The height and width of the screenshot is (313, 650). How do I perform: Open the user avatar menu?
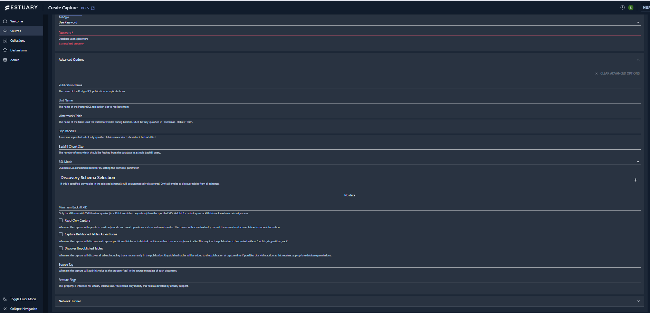pos(630,7)
